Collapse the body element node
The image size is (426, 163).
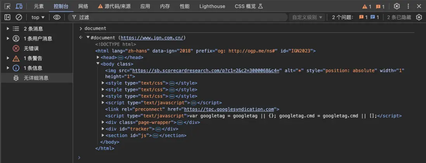pos(97,64)
